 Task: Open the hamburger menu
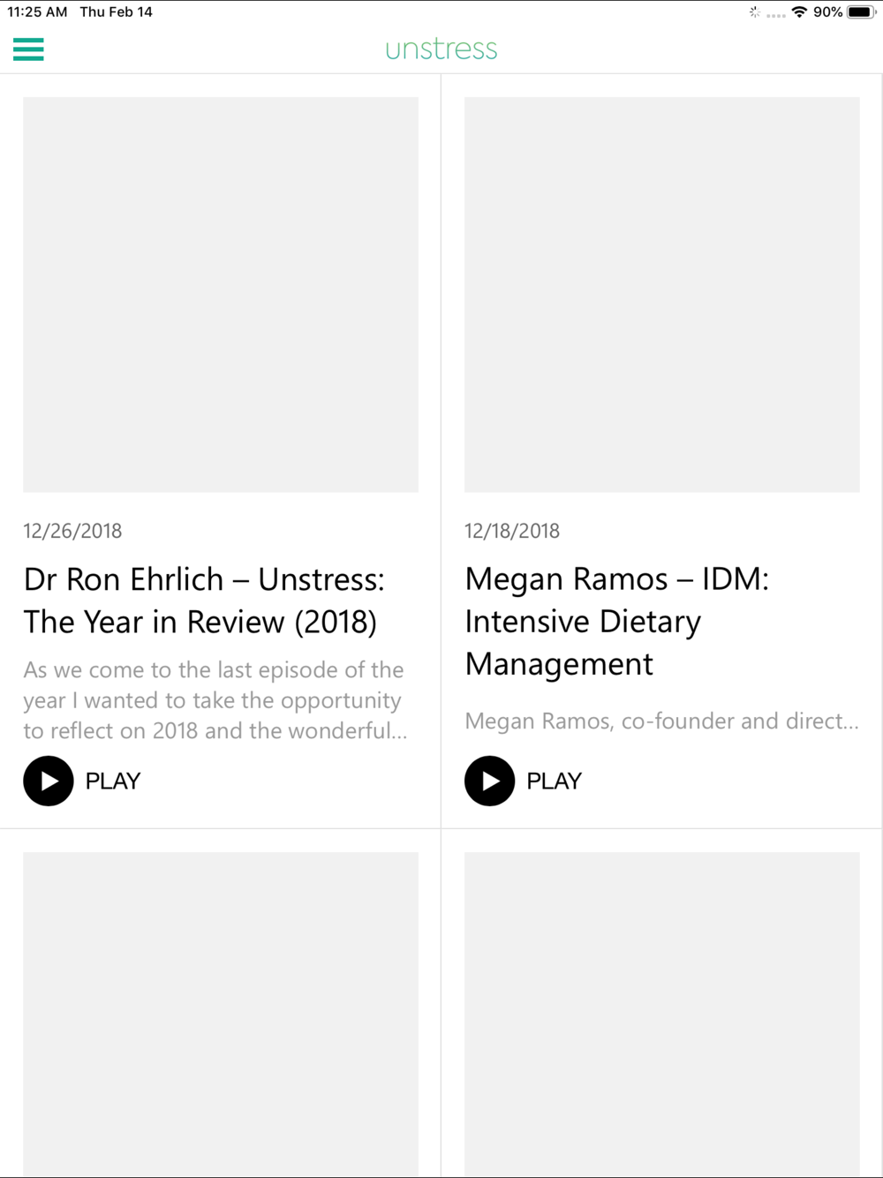(28, 49)
